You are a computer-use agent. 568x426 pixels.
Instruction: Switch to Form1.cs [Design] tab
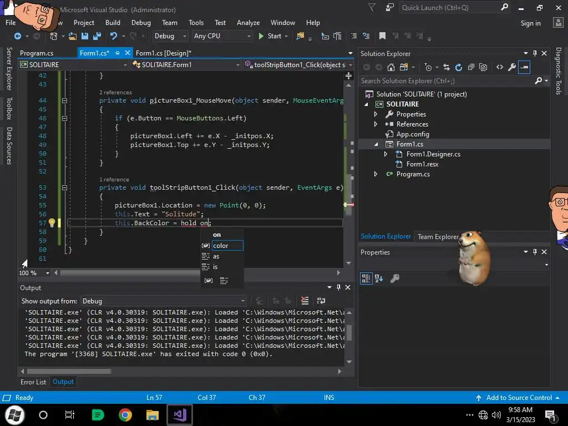(164, 53)
